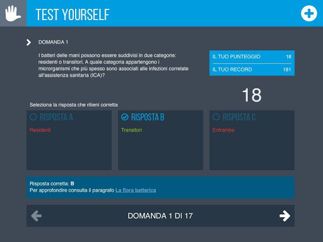This screenshot has width=323, height=242.
Task: Go to next question with right arrow
Action: click(x=285, y=216)
